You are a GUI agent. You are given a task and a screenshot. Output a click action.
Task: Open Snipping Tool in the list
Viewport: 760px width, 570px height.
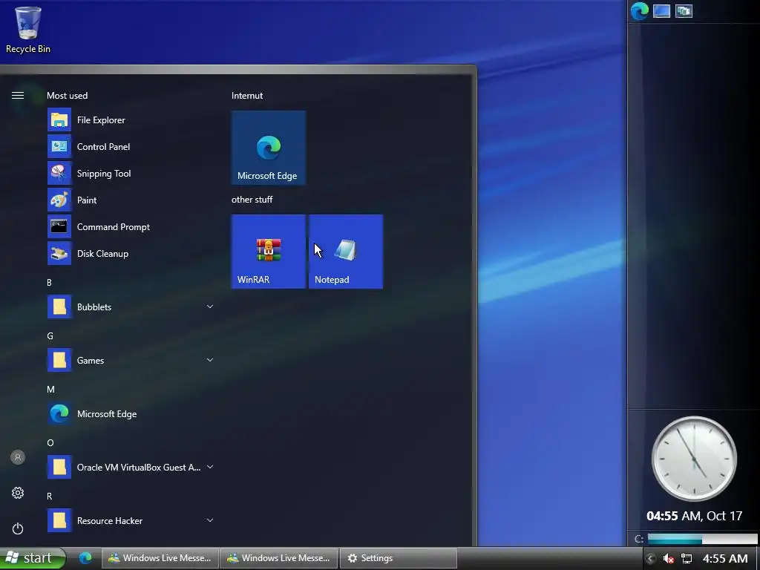pos(131,174)
